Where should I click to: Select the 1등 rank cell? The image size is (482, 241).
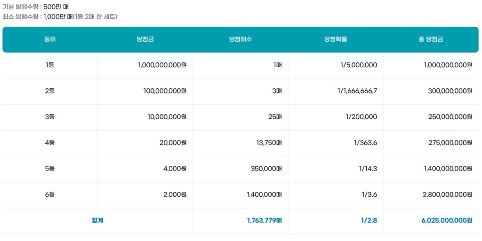coord(50,65)
